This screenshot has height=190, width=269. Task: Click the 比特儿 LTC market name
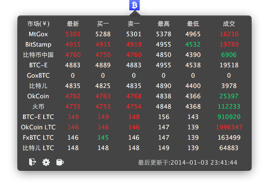click(38, 148)
